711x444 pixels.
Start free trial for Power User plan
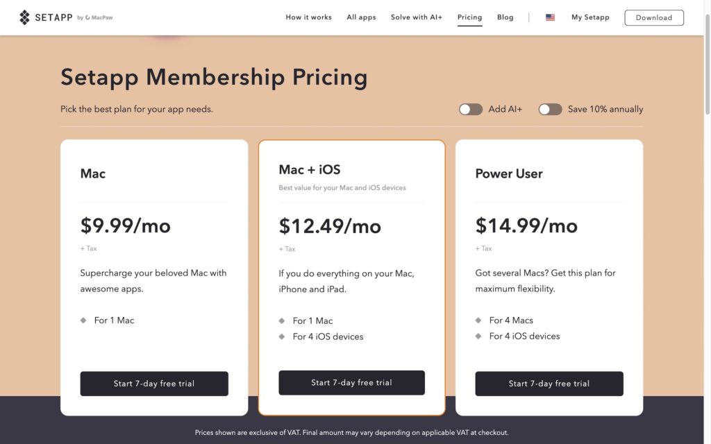[549, 384]
